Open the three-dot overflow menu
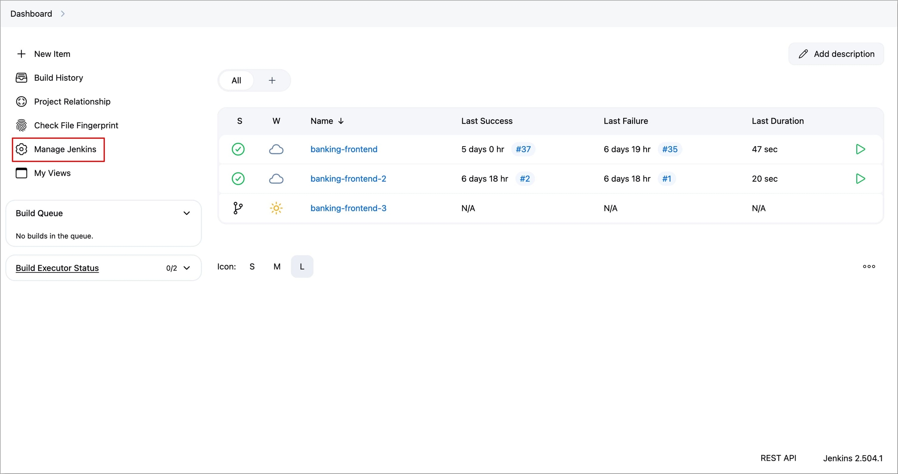The height and width of the screenshot is (474, 898). pyautogui.click(x=869, y=267)
